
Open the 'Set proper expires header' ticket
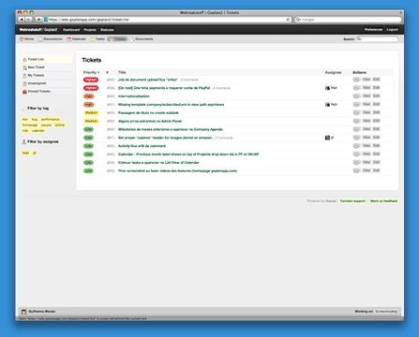click(x=165, y=138)
